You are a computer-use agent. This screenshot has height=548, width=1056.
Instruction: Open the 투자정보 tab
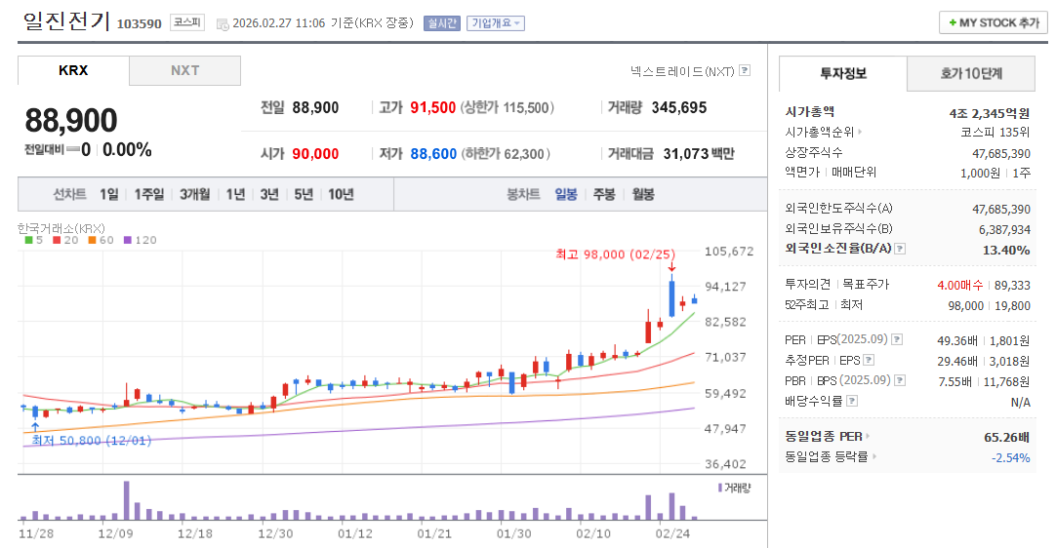point(843,73)
